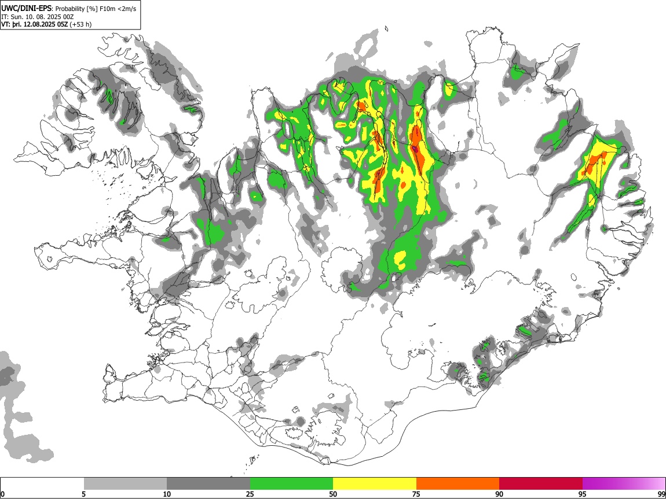Click the 'IT: Sun. 10. 08. 2025 00Z' line

pyautogui.click(x=37, y=17)
